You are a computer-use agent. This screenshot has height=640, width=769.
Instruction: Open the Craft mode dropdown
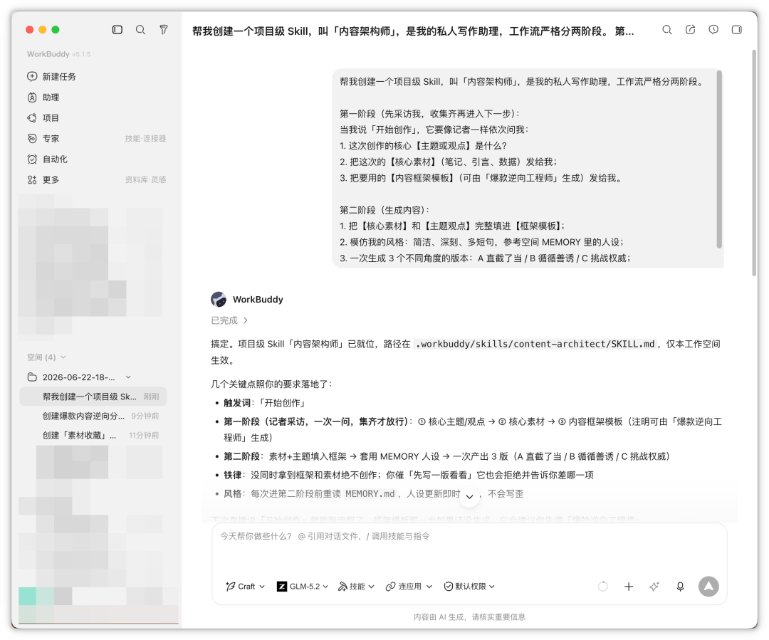[x=245, y=587]
